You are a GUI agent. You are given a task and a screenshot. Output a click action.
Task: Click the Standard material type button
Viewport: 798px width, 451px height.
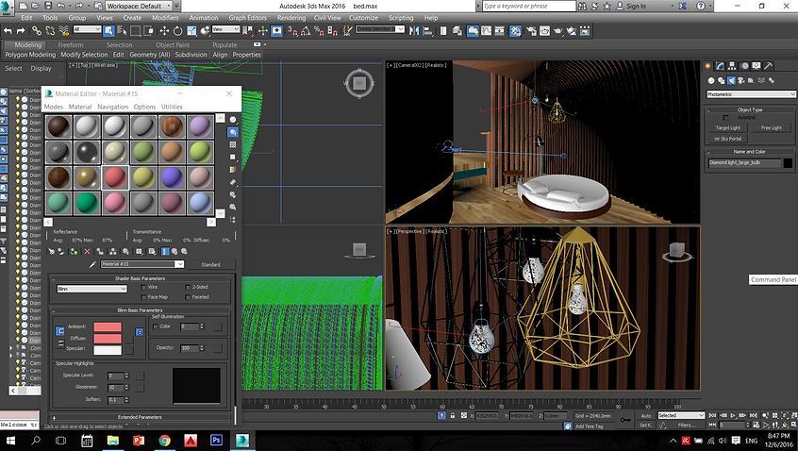(210, 265)
